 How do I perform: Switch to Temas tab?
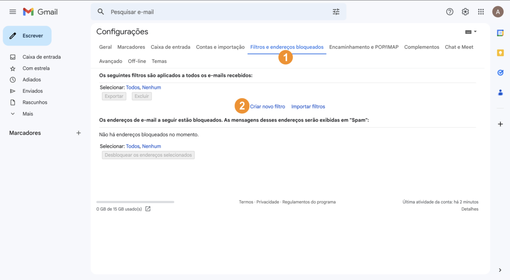click(159, 61)
